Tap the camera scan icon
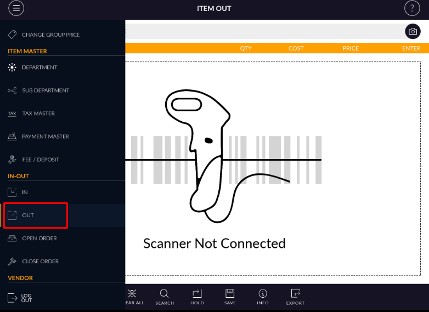 (x=413, y=31)
